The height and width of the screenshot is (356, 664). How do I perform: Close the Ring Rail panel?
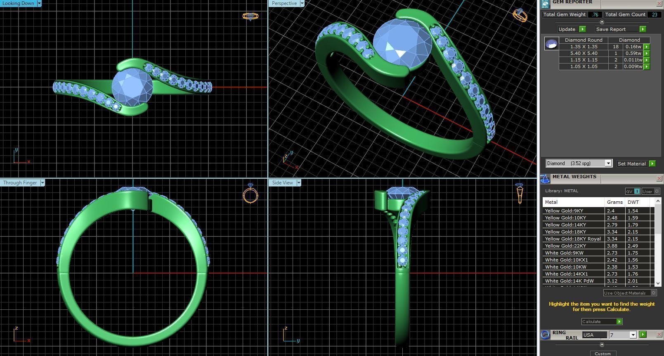pyautogui.click(x=659, y=335)
